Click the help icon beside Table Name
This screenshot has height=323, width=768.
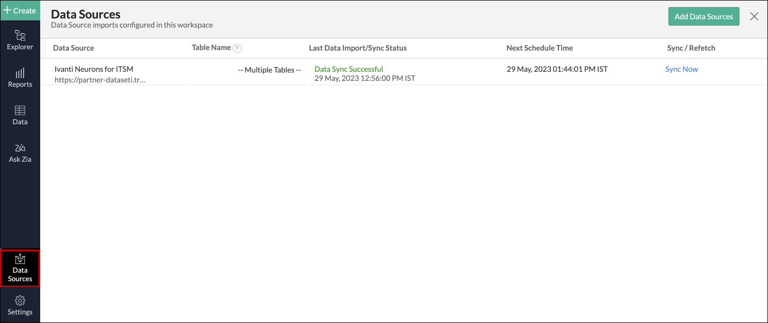click(x=237, y=47)
